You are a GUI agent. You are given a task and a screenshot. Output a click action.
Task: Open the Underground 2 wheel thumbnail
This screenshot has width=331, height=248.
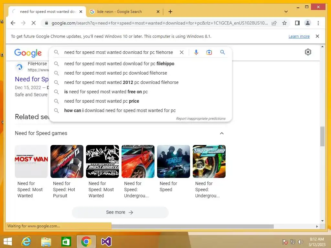[x=209, y=161]
